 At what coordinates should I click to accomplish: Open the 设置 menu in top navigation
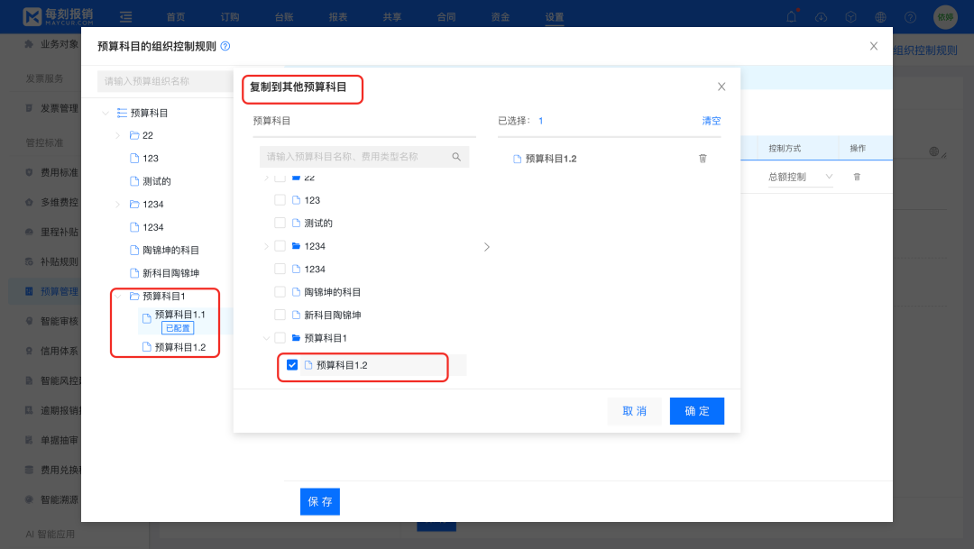pyautogui.click(x=553, y=16)
